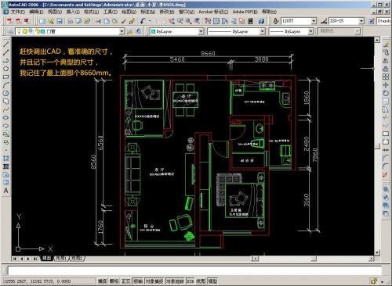Image resolution: width=392 pixels, height=286 pixels.
Task: Toggle DYN dynamic input button
Action: pyautogui.click(x=191, y=281)
